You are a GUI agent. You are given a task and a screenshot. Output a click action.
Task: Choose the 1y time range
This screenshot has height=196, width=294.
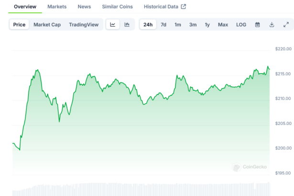pos(207,25)
